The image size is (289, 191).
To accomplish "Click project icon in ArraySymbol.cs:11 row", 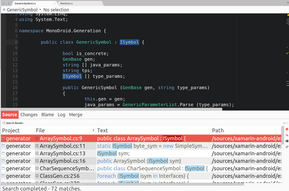I will pyautogui.click(x=3, y=146).
